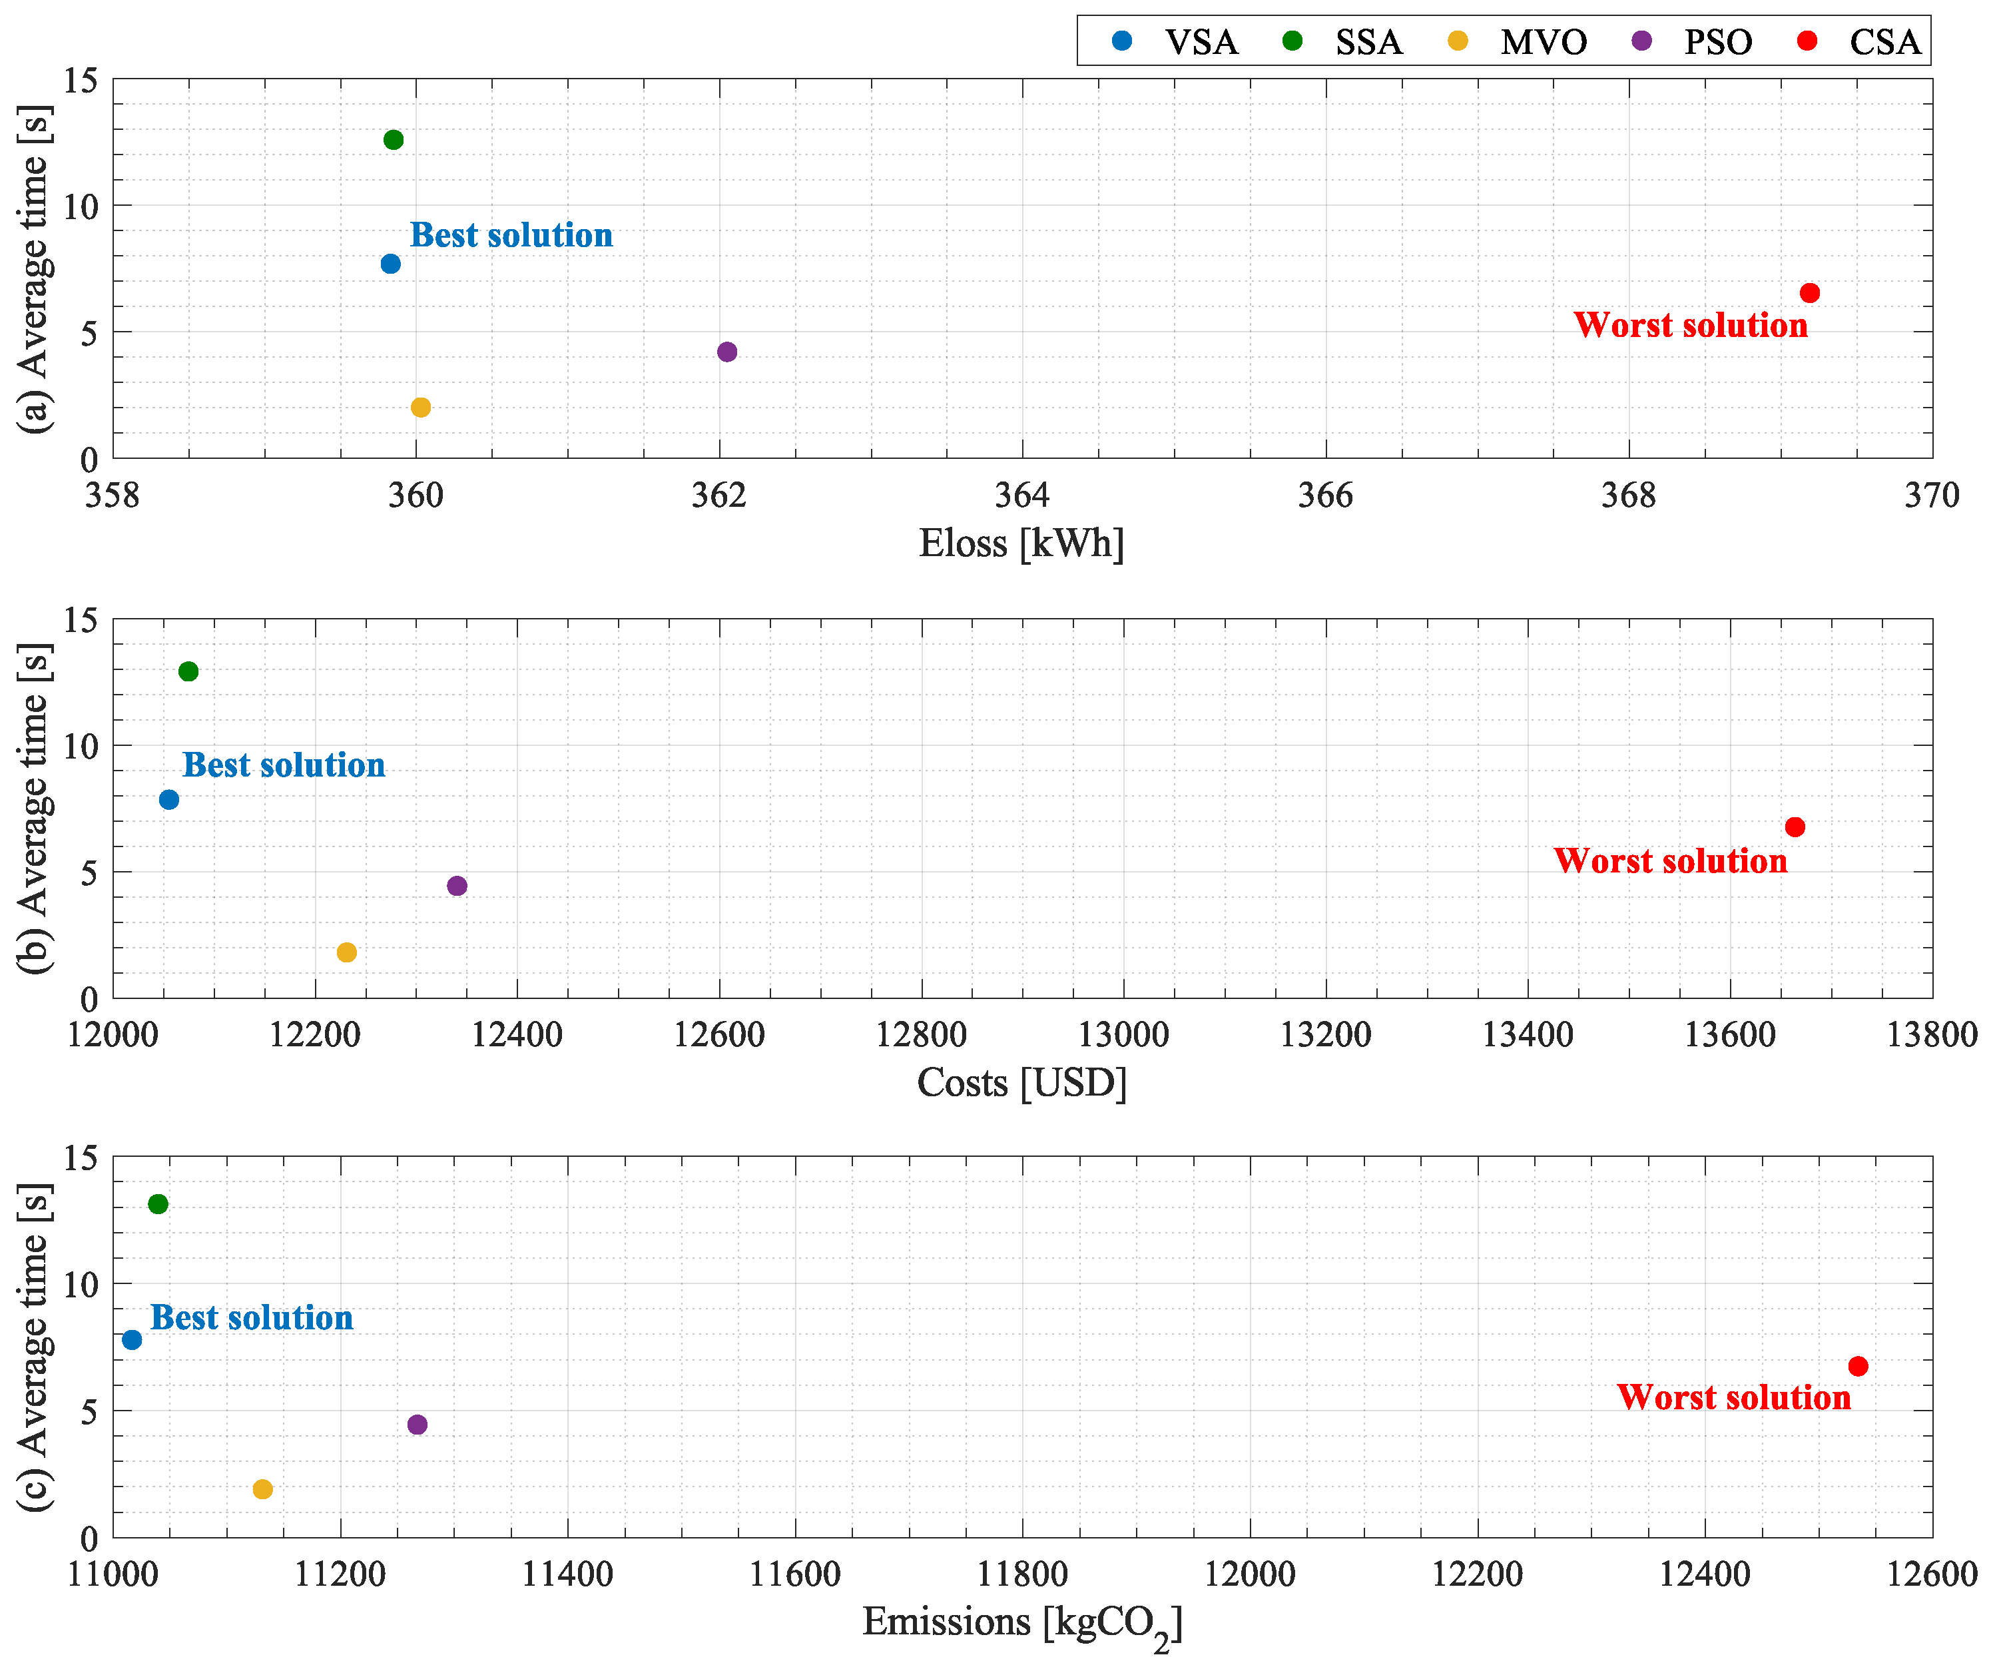This screenshot has height=1669, width=1993.
Task: Click 'Worst solution' label in Emissions plot
Action: (1734, 1397)
